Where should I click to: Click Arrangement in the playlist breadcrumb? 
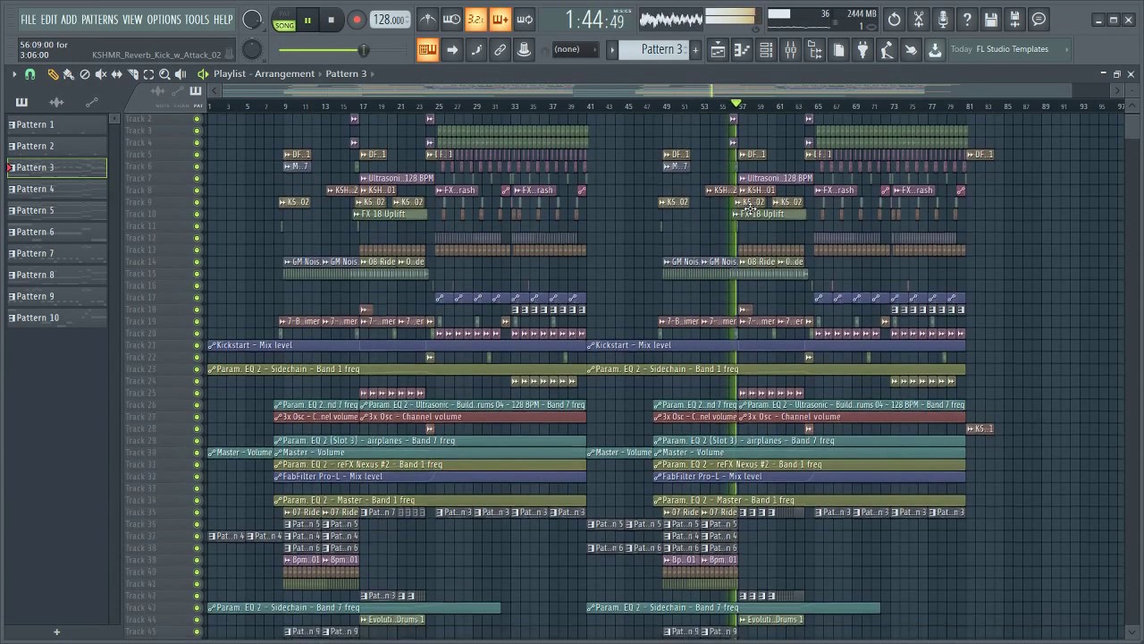tap(284, 74)
